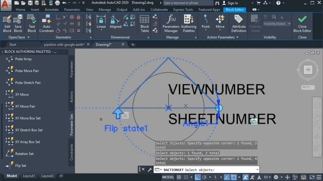Screen dimensions: 323x181
Task: Click the Plot printer icon in quick access toolbar
Action: pyautogui.click(x=58, y=3)
